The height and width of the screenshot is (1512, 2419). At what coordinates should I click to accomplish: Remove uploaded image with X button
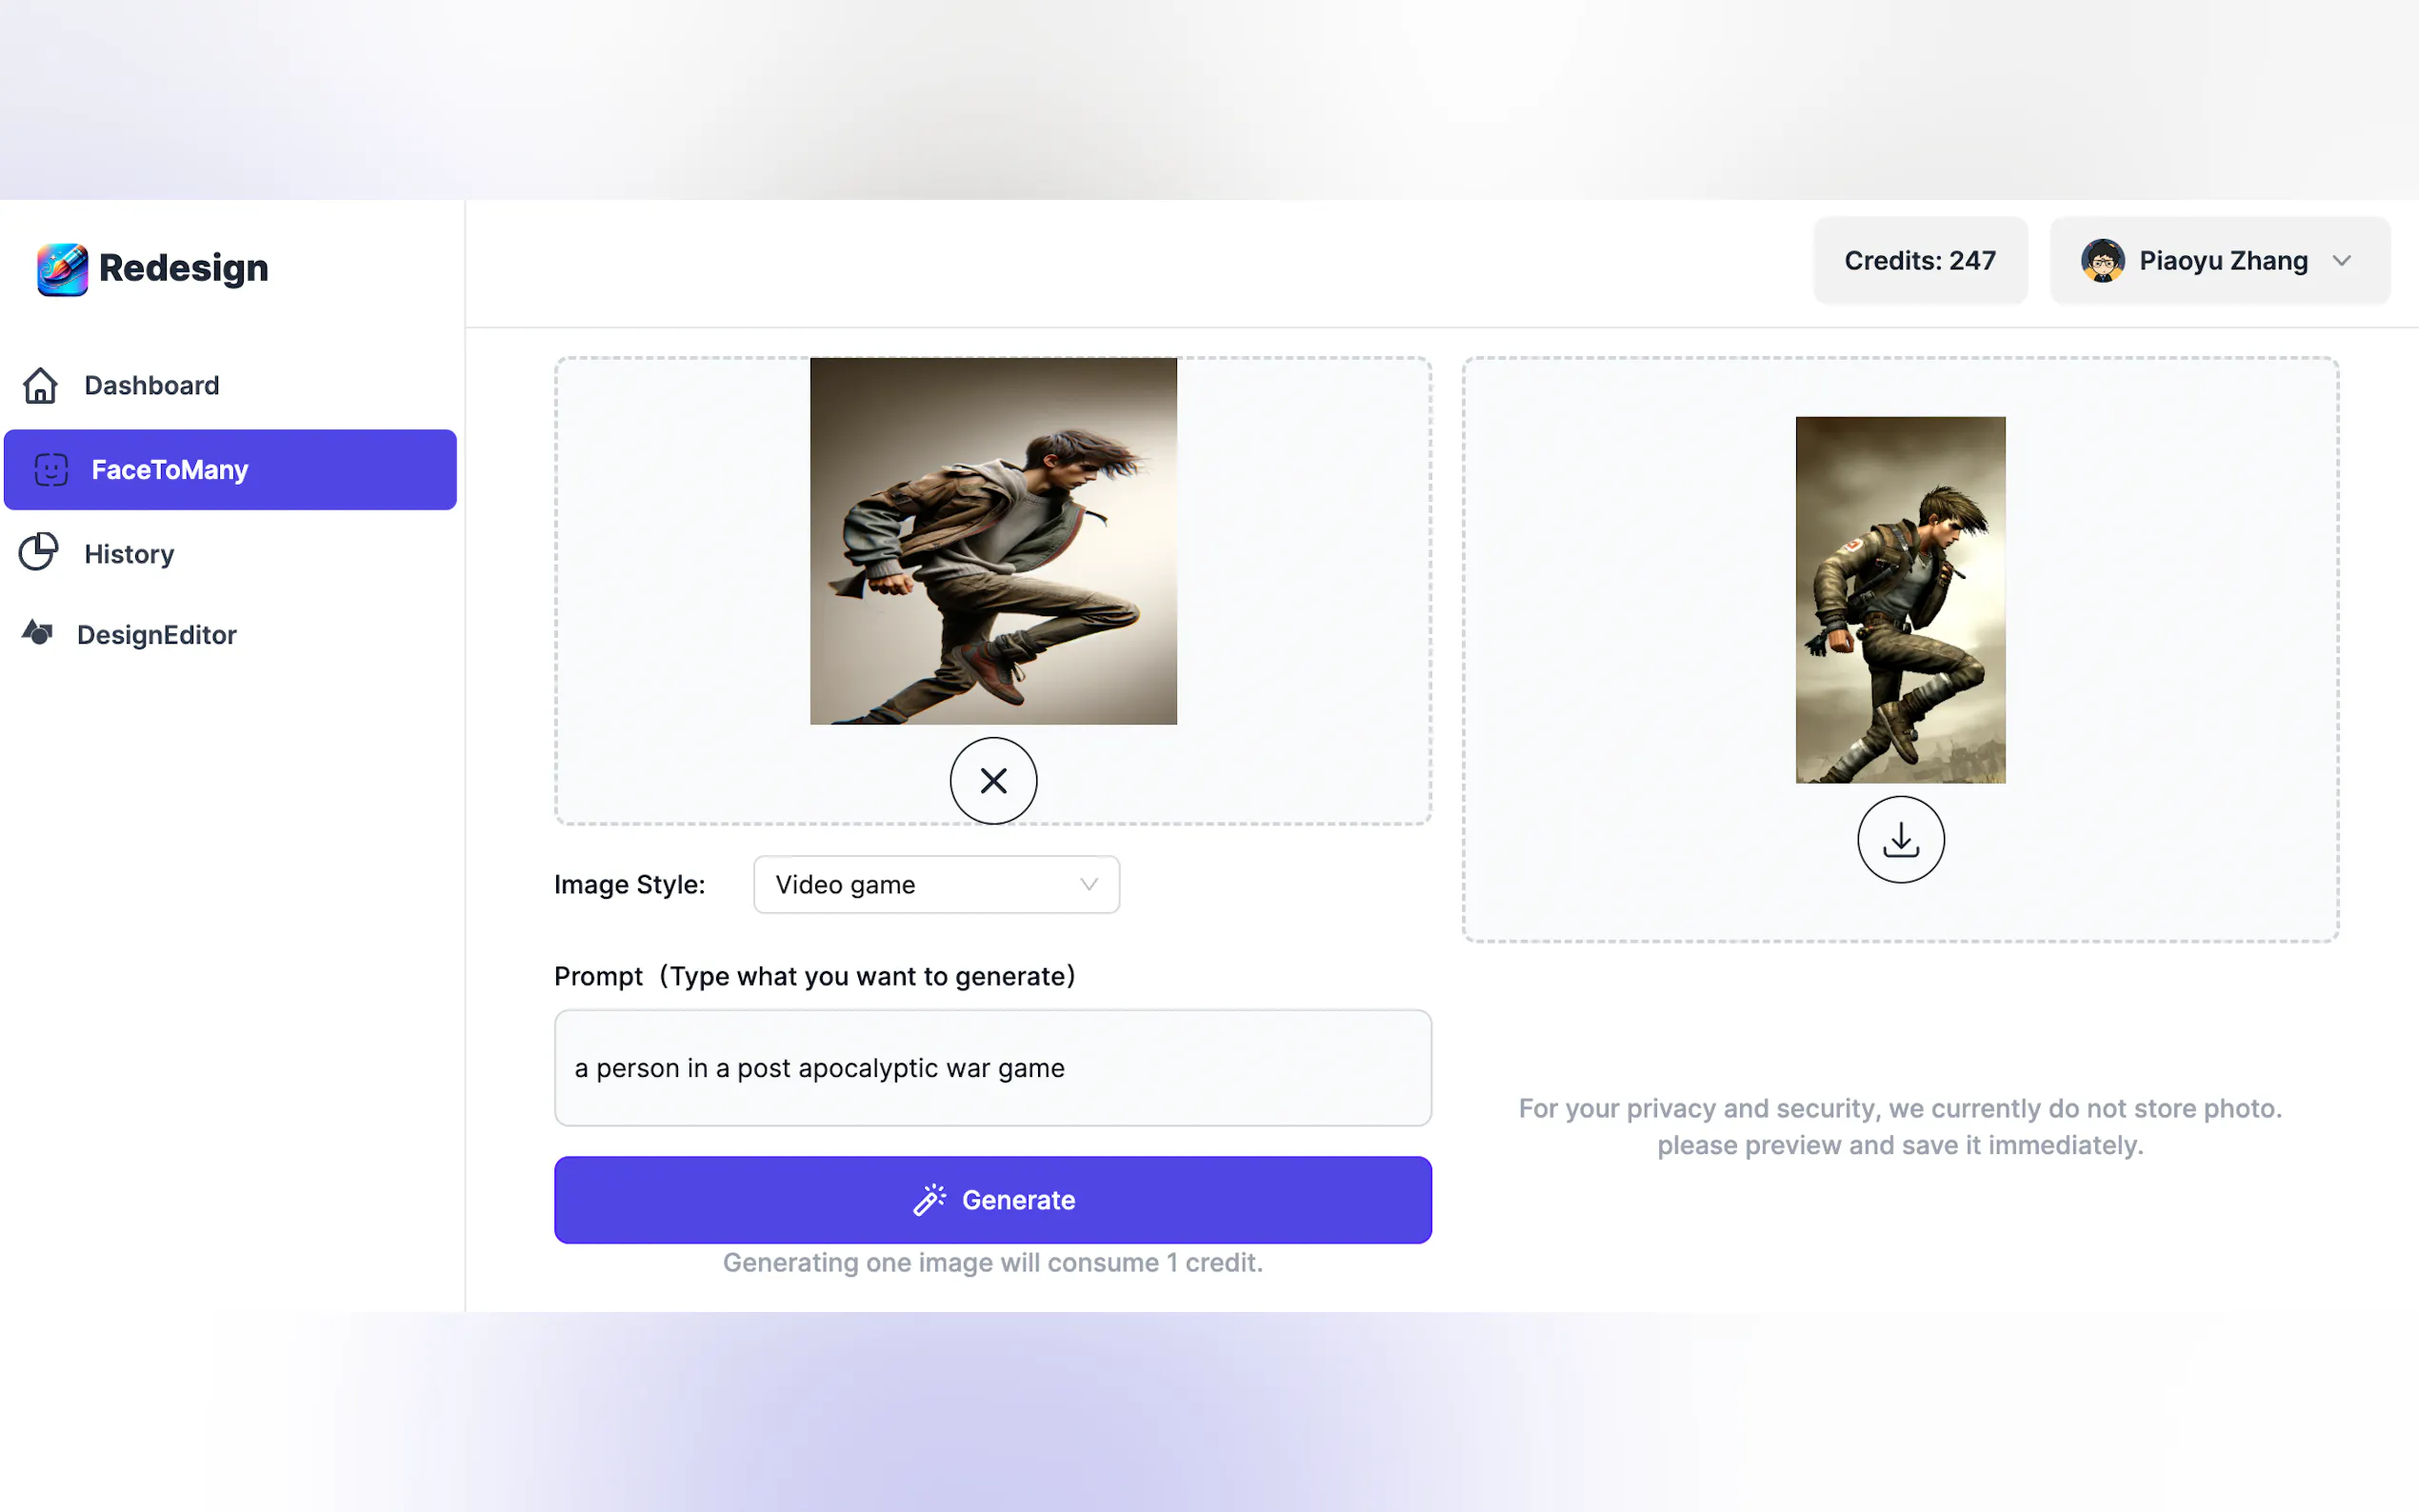point(993,780)
